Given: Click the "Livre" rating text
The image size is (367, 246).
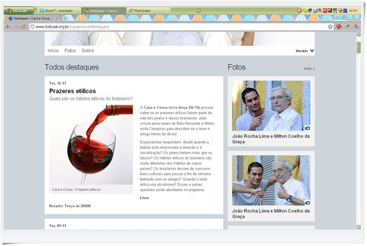Looking at the screenshot, I should tap(144, 198).
